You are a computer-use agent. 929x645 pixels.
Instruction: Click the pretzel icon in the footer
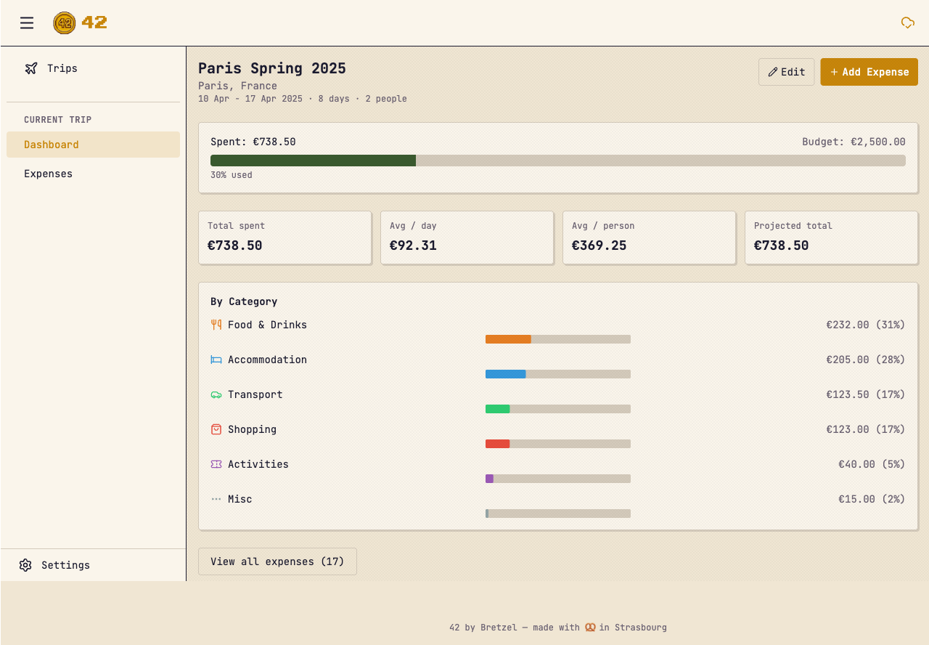[x=590, y=628]
